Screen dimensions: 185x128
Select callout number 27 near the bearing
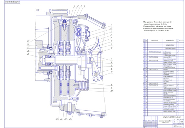[x=28, y=48]
